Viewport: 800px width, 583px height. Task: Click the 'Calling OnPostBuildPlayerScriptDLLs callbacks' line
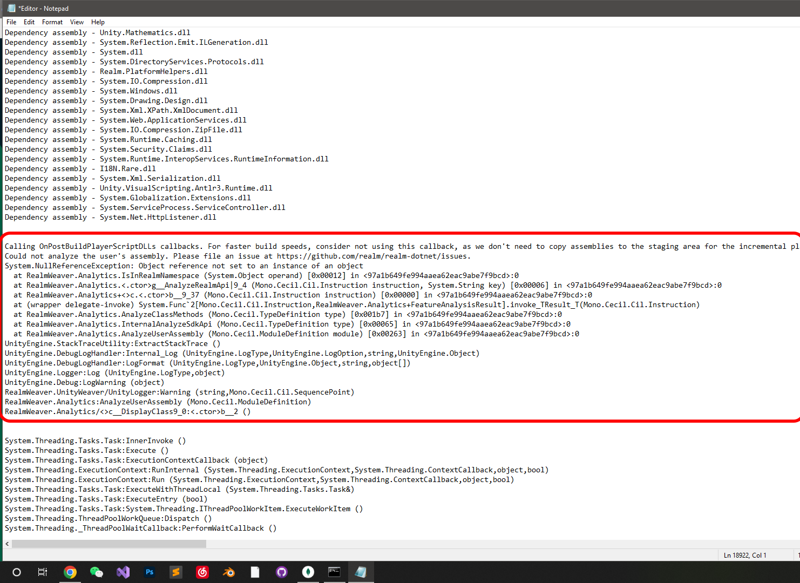(x=402, y=247)
